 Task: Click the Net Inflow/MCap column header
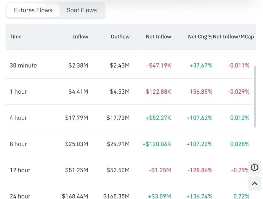pos(233,37)
